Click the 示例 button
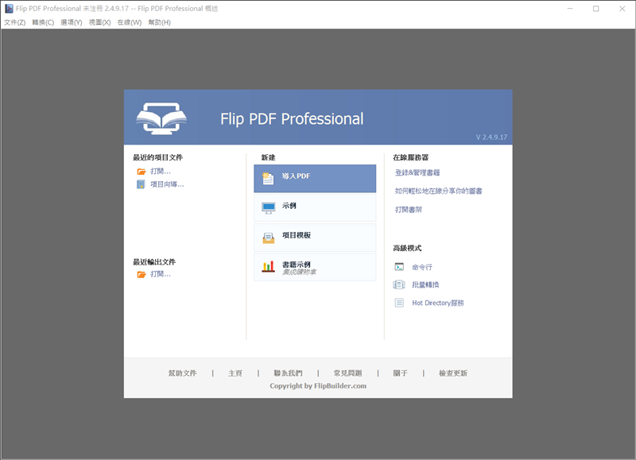 [x=315, y=208]
